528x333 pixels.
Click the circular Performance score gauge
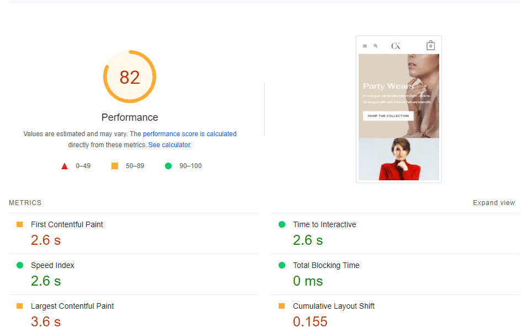(129, 77)
